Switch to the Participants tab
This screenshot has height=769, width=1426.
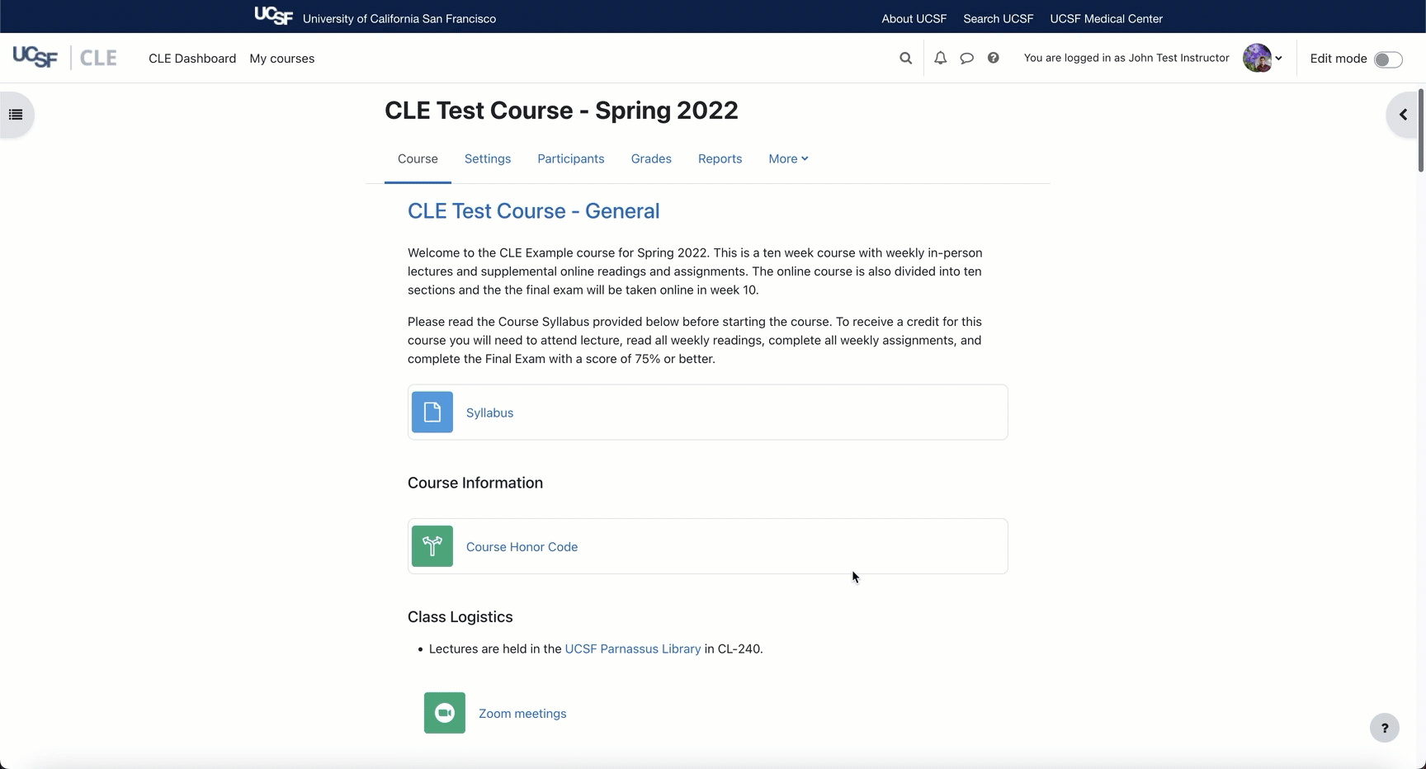point(570,159)
